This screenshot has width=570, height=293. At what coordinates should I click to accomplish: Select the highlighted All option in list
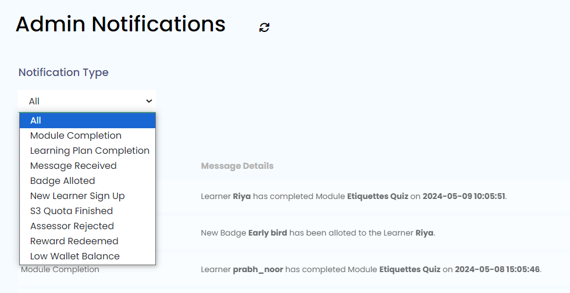point(87,121)
